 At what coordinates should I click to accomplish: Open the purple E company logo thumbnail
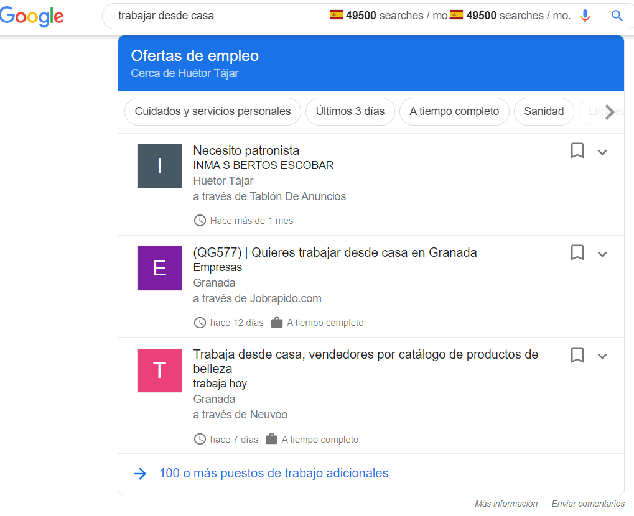160,268
